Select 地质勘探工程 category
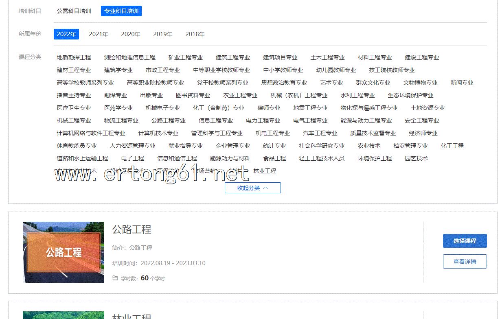Screen dimensions: 500x319 [x=74, y=57]
